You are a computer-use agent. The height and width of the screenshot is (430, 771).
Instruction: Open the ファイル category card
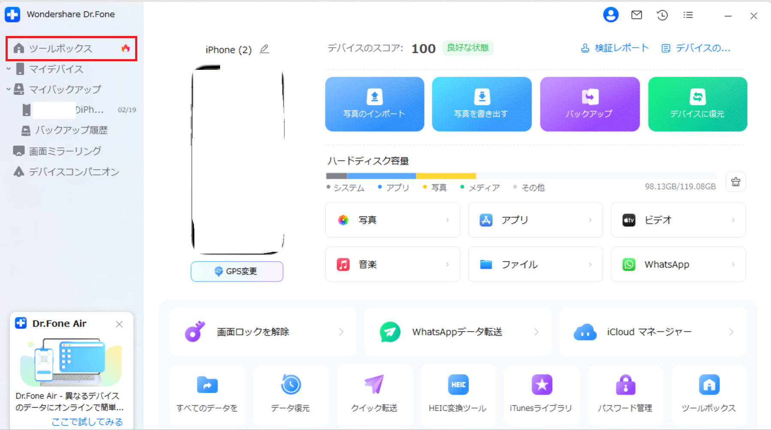[x=535, y=264]
